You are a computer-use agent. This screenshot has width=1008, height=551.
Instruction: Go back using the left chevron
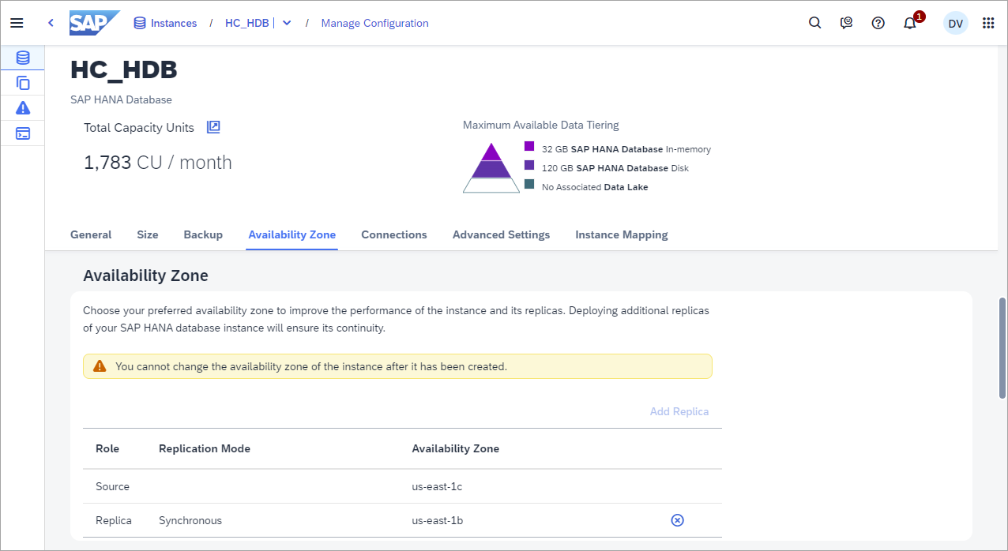pos(51,23)
